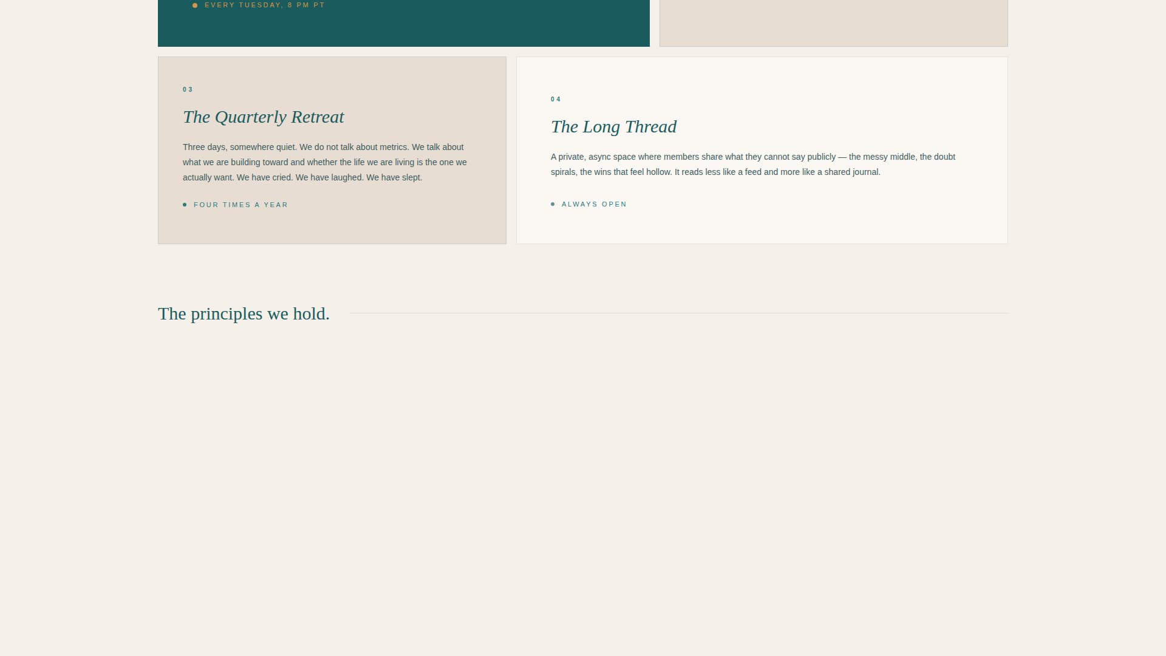
Task: Click the Long Thread card description text
Action: click(x=752, y=164)
